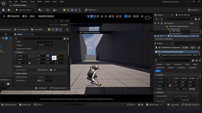Select SM_Cube10 in the Outliner

(x=177, y=34)
